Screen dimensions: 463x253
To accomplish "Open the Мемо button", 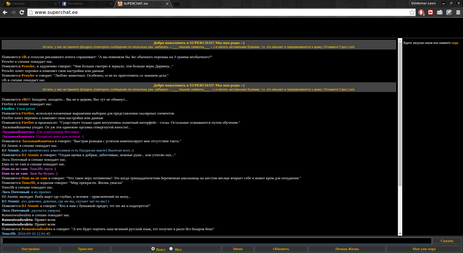I will (x=238, y=249).
